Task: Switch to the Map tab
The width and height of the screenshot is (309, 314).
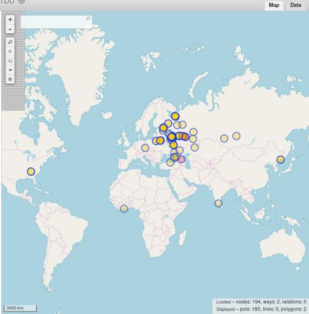Action: 274,5
